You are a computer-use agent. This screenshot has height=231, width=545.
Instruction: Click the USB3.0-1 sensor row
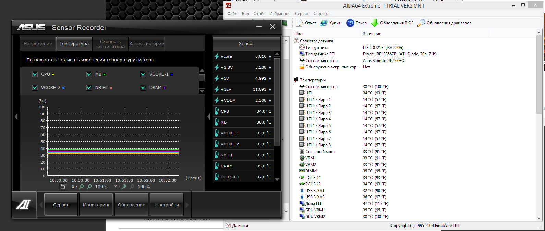[x=243, y=177]
